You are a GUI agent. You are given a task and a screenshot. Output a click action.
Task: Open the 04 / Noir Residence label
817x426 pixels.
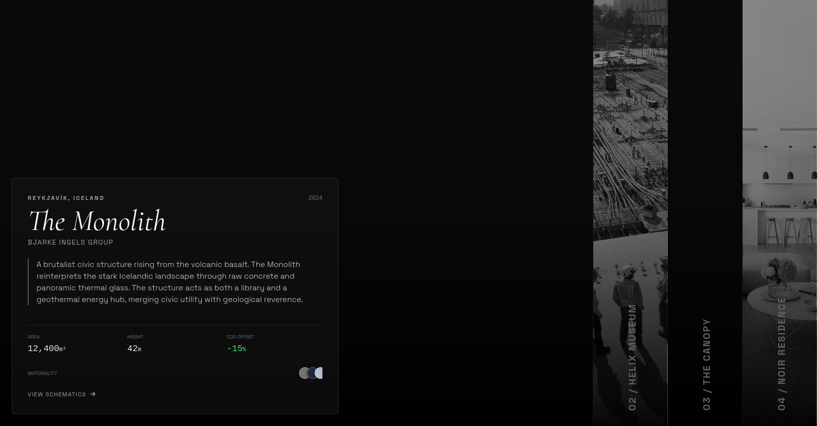coord(781,354)
